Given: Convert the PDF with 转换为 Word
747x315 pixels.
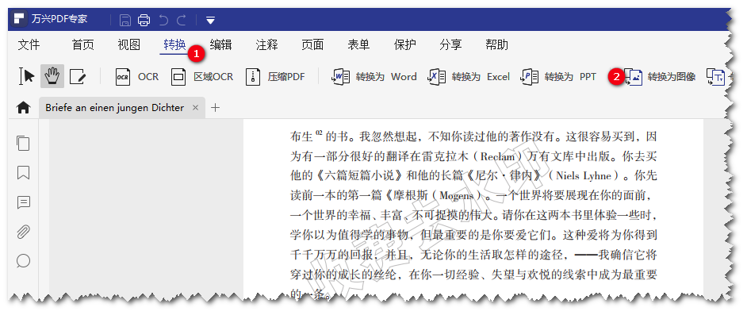Looking at the screenshot, I should pyautogui.click(x=373, y=77).
